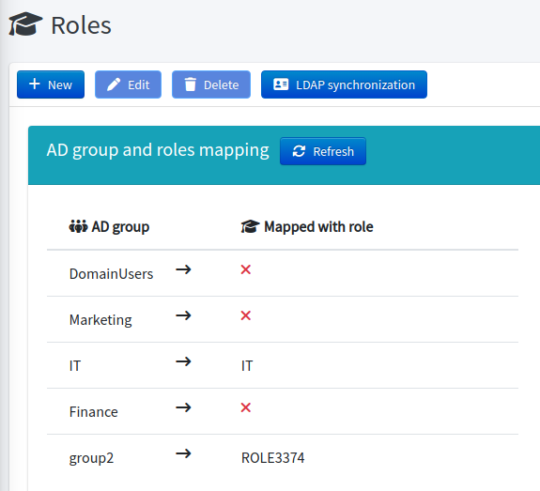Click the people icon beside AD group header
The width and height of the screenshot is (540, 491).
pos(78,226)
